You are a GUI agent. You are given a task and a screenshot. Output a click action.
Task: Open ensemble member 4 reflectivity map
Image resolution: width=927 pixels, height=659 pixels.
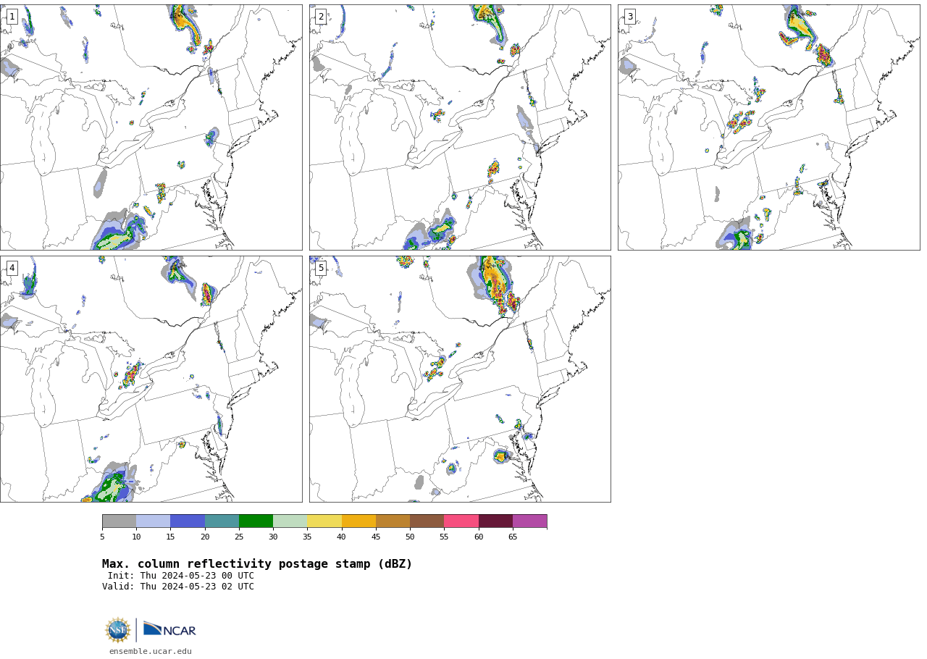(151, 379)
